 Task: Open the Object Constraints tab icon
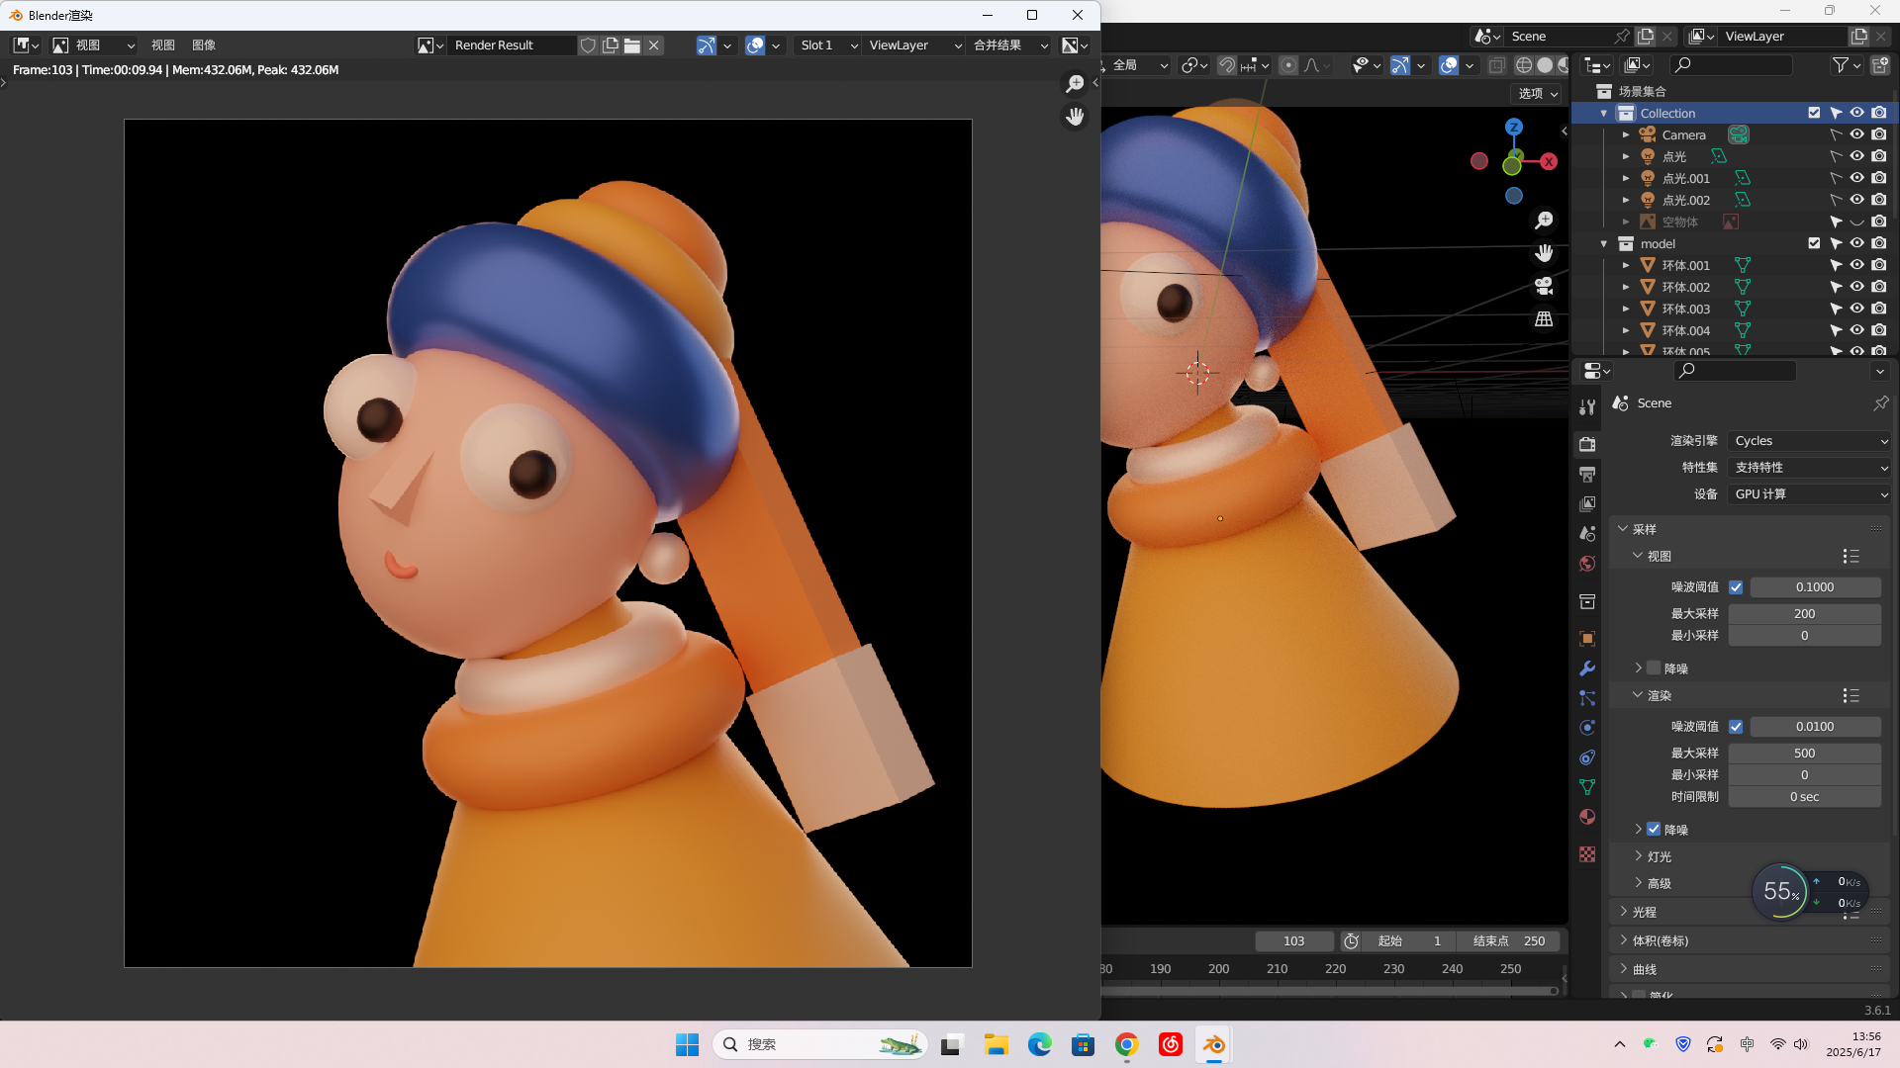(x=1587, y=757)
